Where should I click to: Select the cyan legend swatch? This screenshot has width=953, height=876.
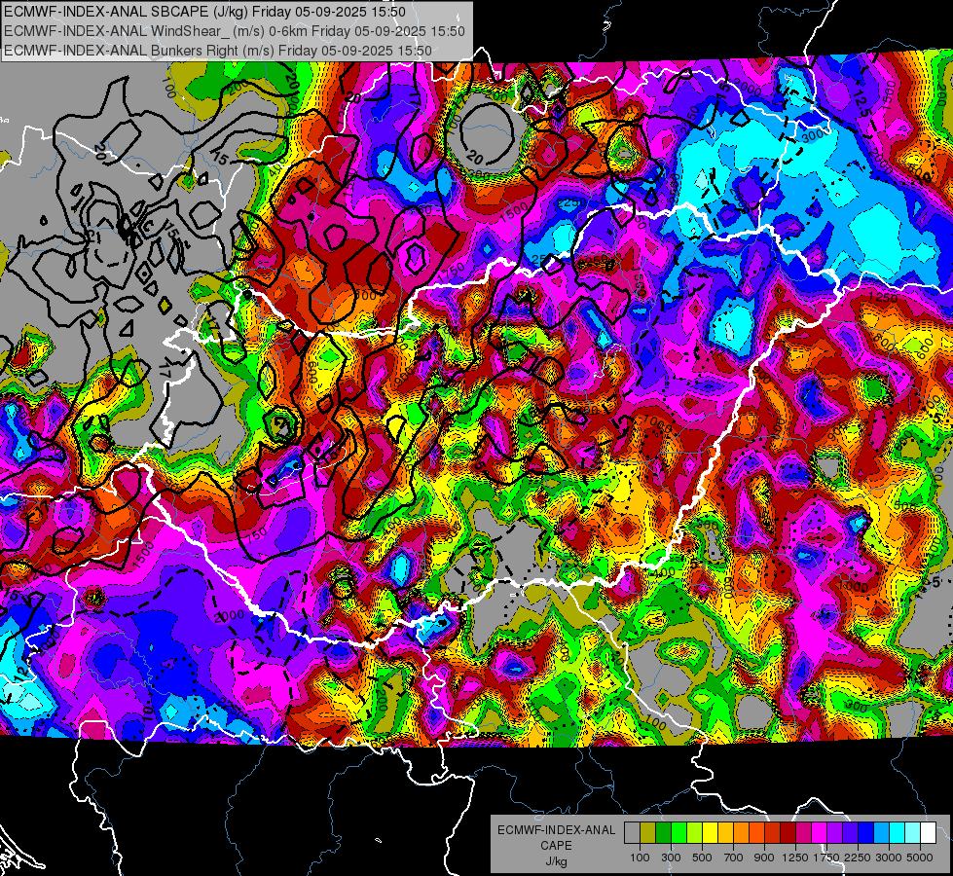click(898, 833)
